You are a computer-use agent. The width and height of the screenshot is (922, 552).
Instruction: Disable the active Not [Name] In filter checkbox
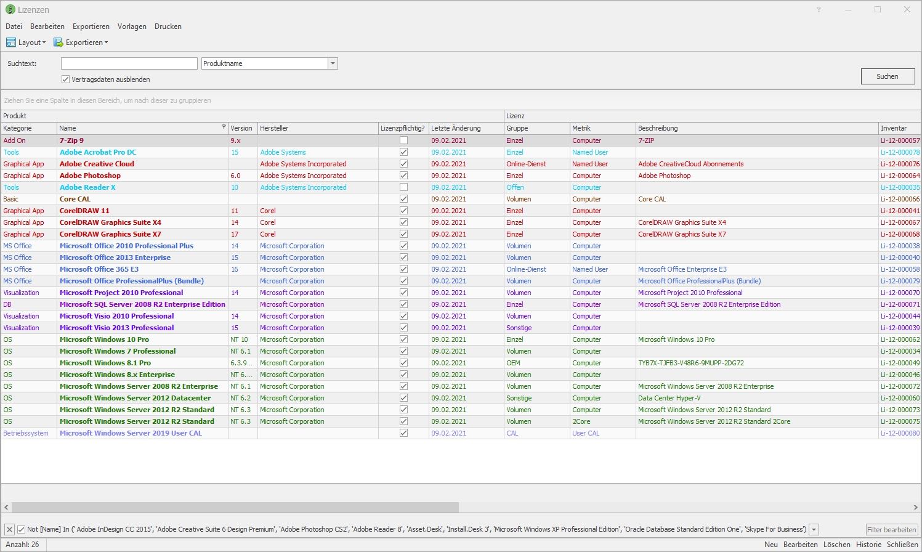pyautogui.click(x=22, y=529)
